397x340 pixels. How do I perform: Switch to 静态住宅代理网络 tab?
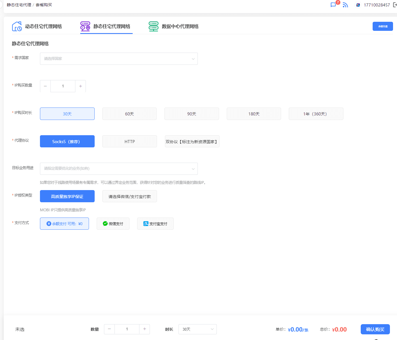pyautogui.click(x=112, y=26)
